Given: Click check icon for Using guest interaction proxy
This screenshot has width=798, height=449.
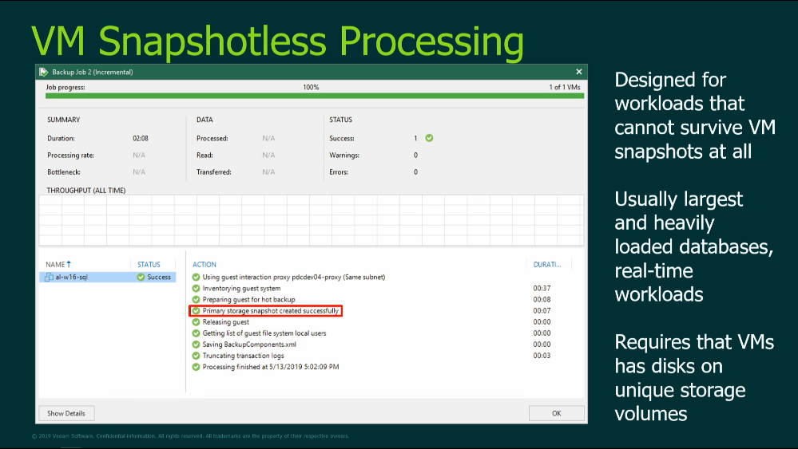Looking at the screenshot, I should pyautogui.click(x=196, y=277).
